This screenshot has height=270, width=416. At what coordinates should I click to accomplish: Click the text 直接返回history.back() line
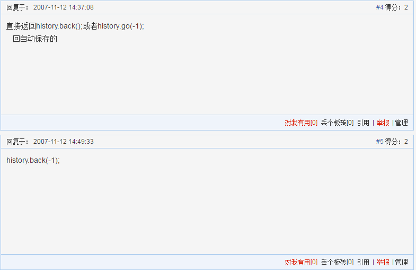pyautogui.click(x=75, y=26)
